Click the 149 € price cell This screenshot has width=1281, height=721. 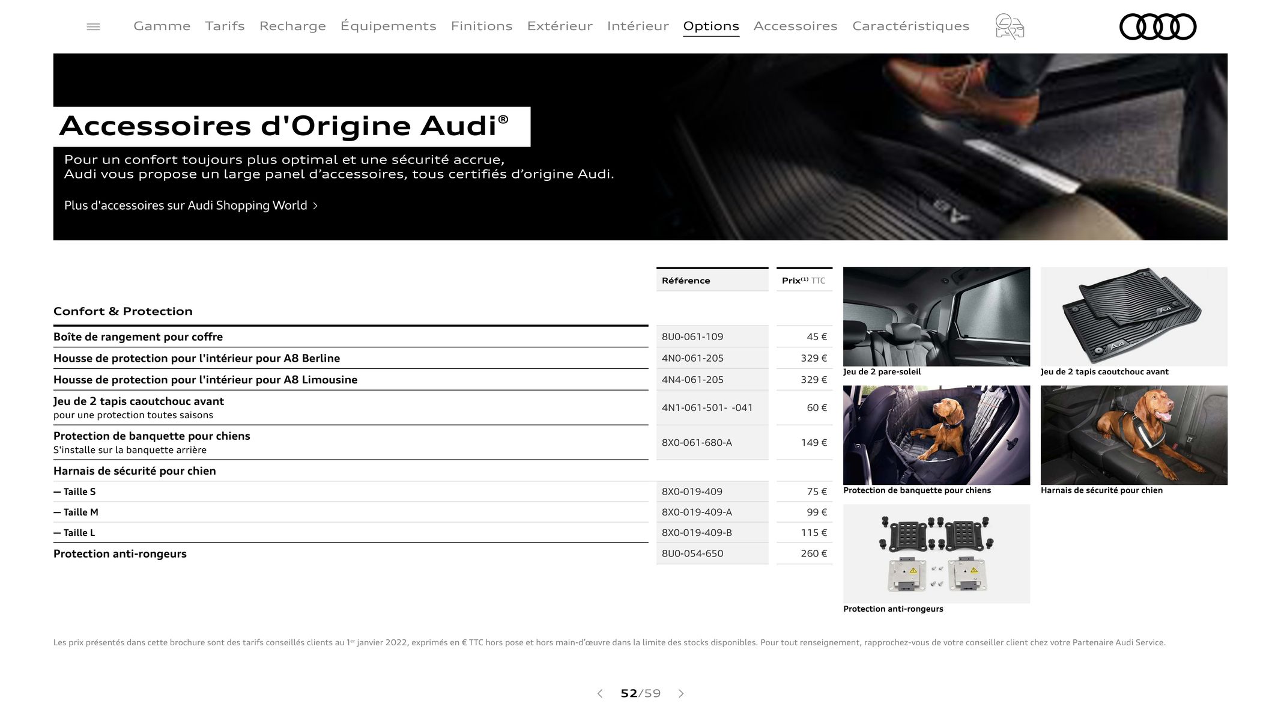(804, 443)
